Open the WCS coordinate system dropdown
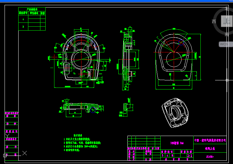The width and height of the screenshot is (233, 164). pos(226,44)
